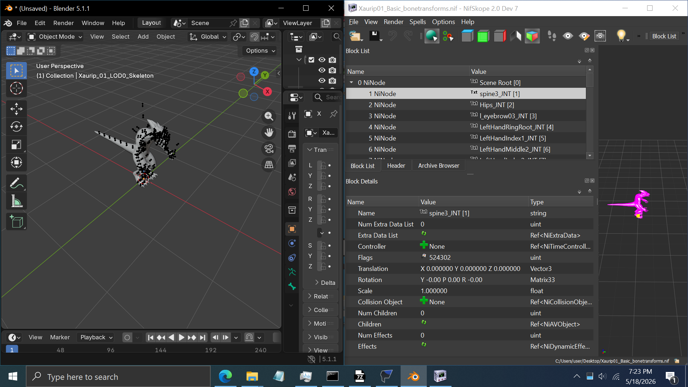Toggle camera view in Blender viewport
This screenshot has height=387, width=688.
point(269,148)
